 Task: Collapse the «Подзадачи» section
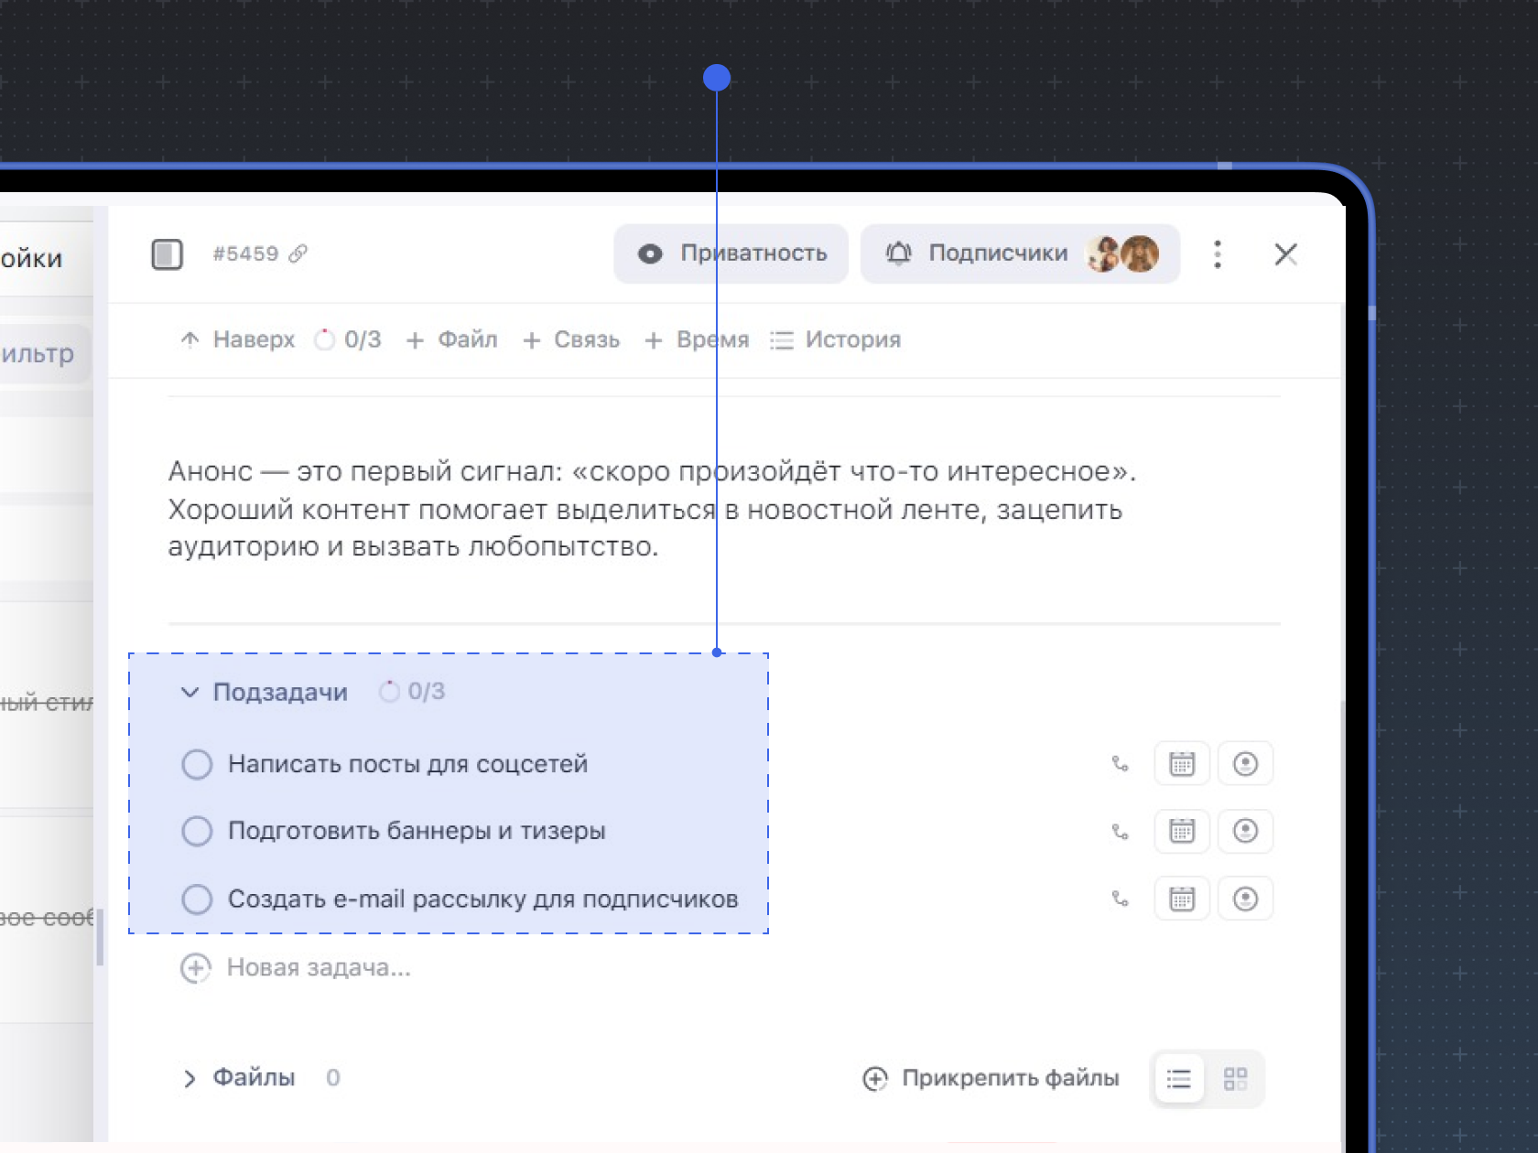pos(190,693)
